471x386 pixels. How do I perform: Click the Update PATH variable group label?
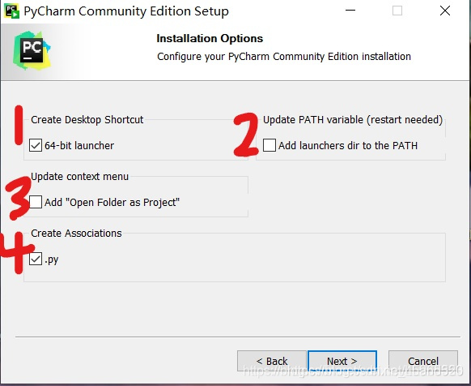[353, 119]
